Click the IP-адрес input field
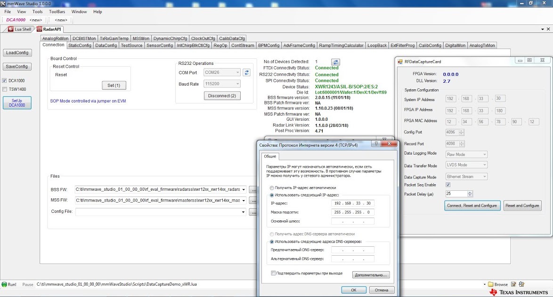553x297 pixels. [x=353, y=203]
